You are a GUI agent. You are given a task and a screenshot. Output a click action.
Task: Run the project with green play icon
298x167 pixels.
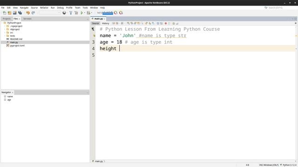coord(82,13)
